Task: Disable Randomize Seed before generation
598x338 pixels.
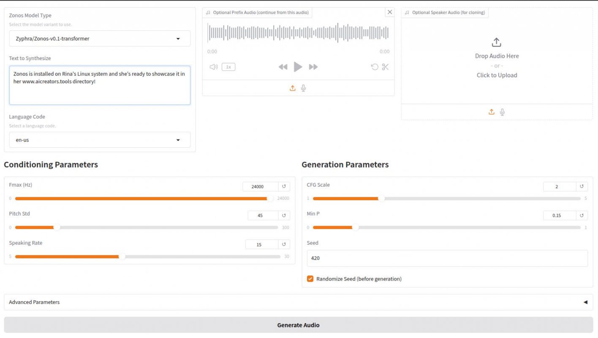Action: coord(310,279)
